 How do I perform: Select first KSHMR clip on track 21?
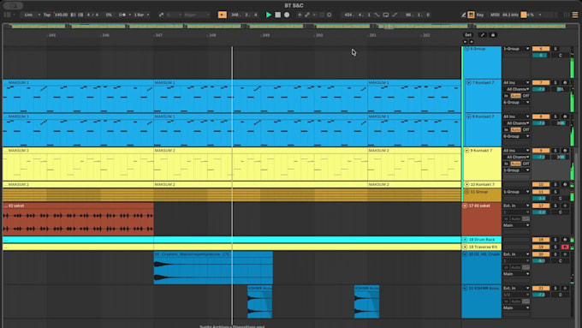(260, 301)
